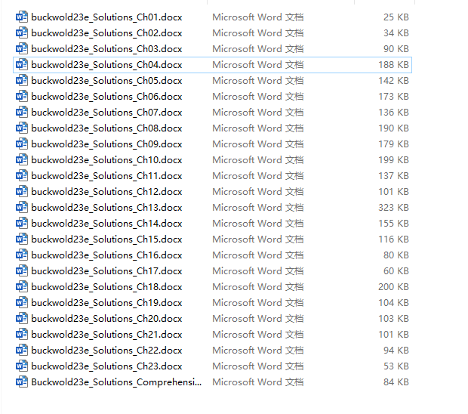Select file name buckwold23e_Solutions_Ch23.docx

(x=106, y=366)
